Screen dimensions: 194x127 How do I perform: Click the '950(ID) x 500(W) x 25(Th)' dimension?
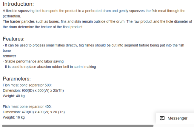coord(43,91)
